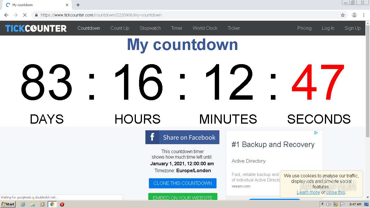Click the My countdown heading
This screenshot has width=370, height=208.
[182, 44]
